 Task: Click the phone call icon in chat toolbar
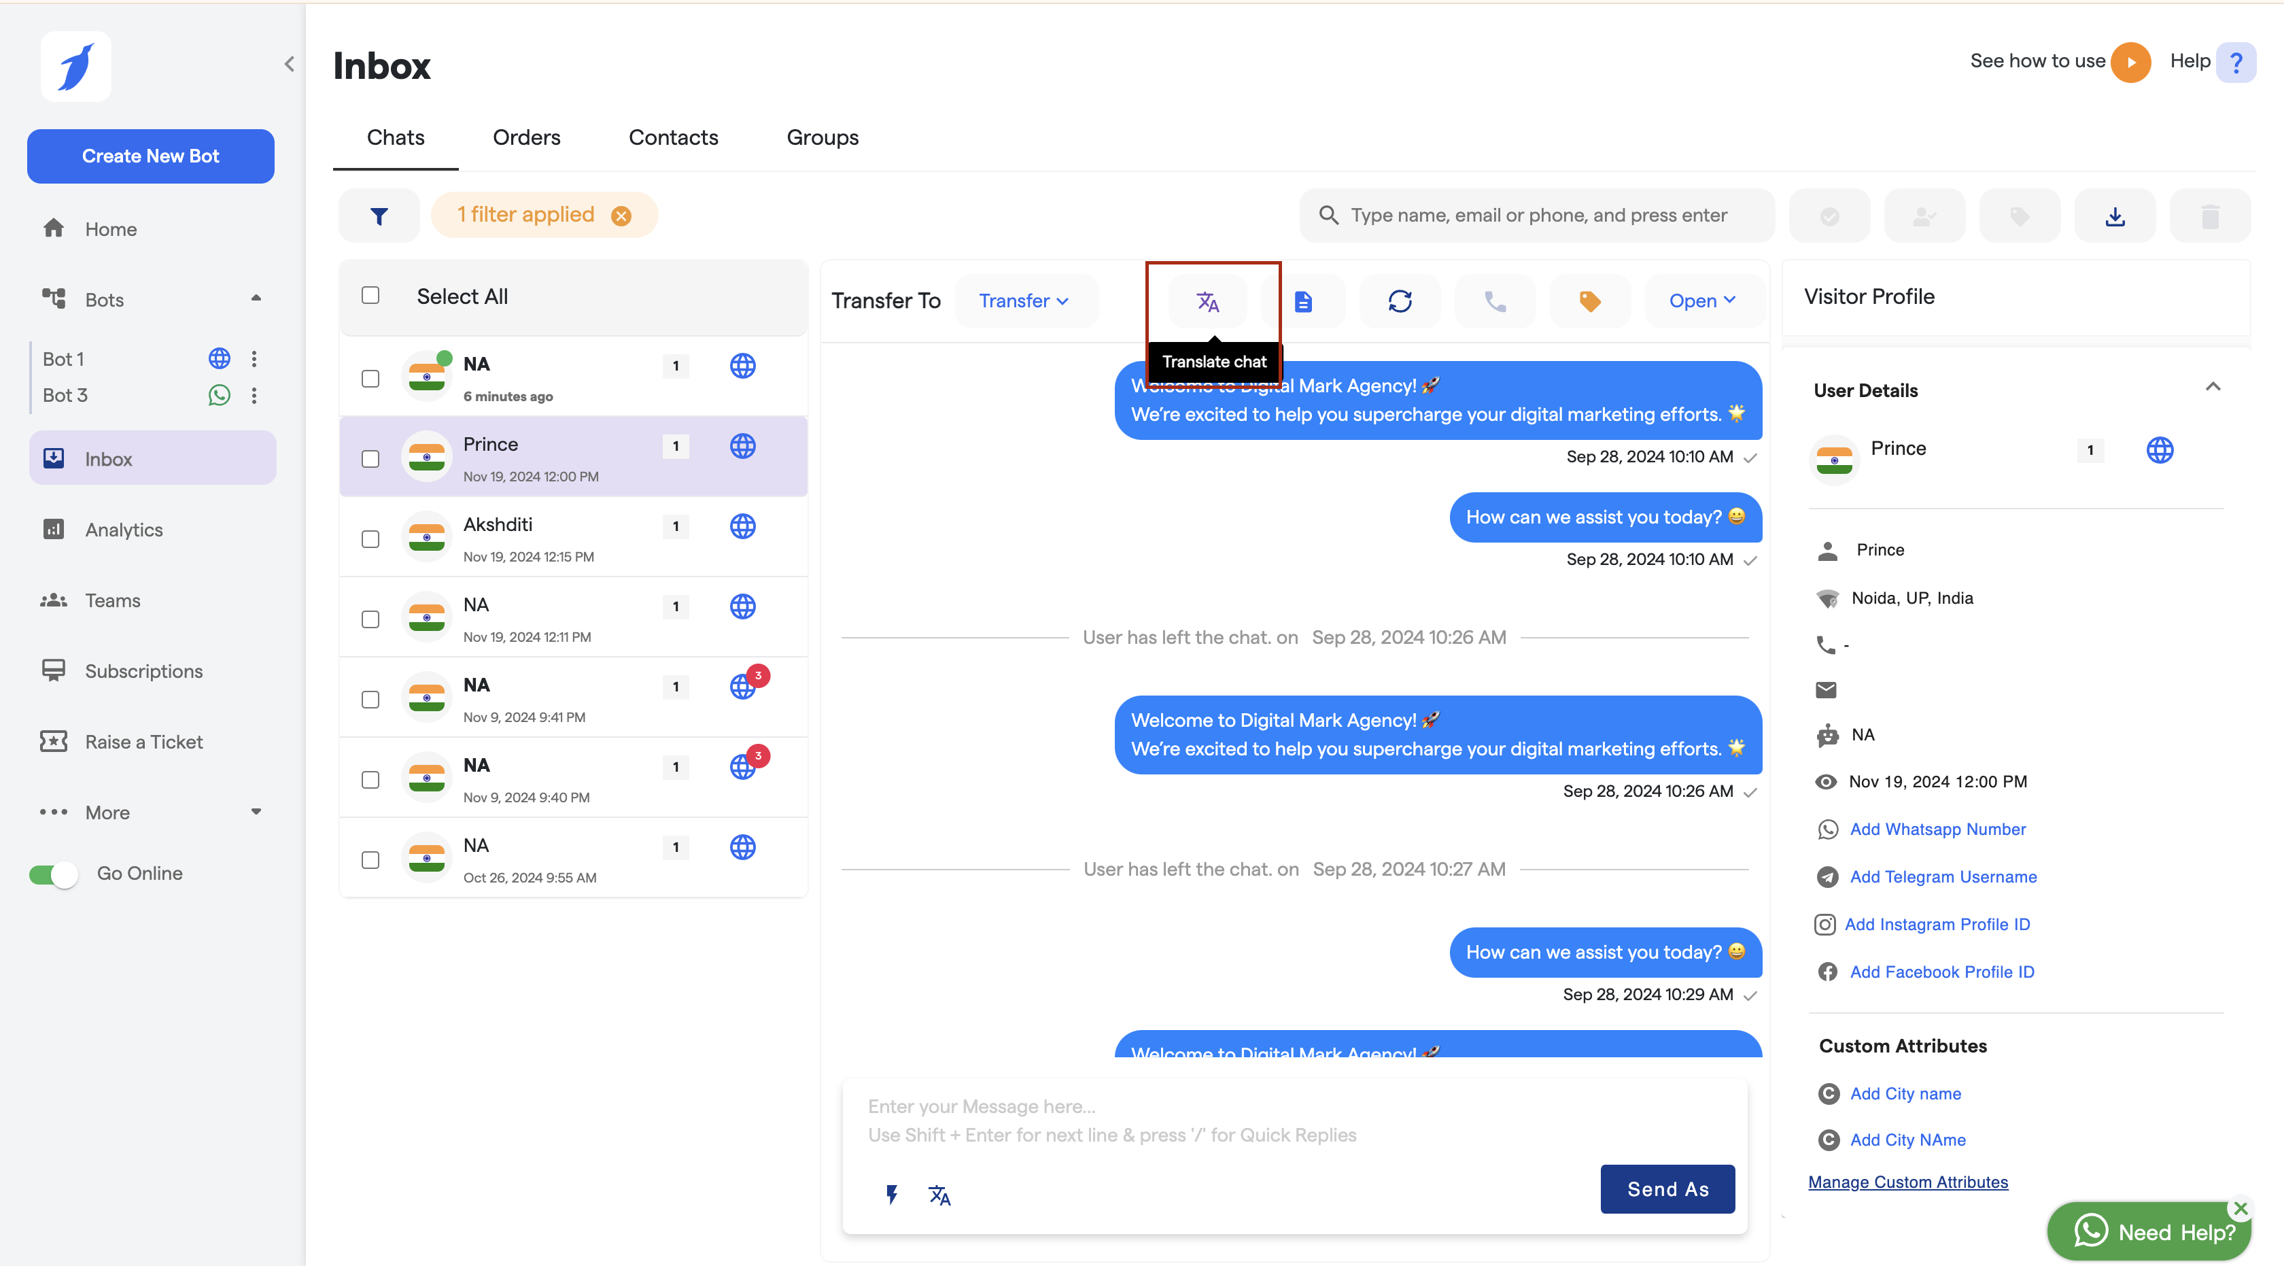(x=1495, y=301)
